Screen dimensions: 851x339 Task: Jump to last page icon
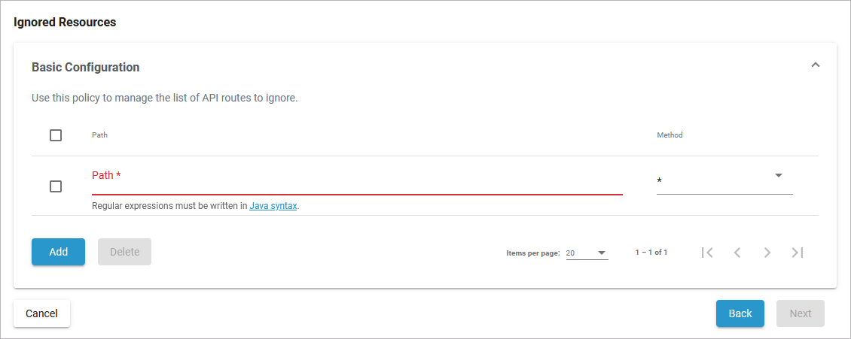click(798, 253)
